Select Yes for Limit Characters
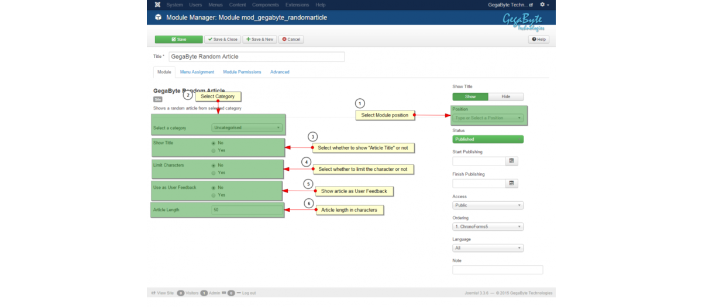 click(214, 173)
